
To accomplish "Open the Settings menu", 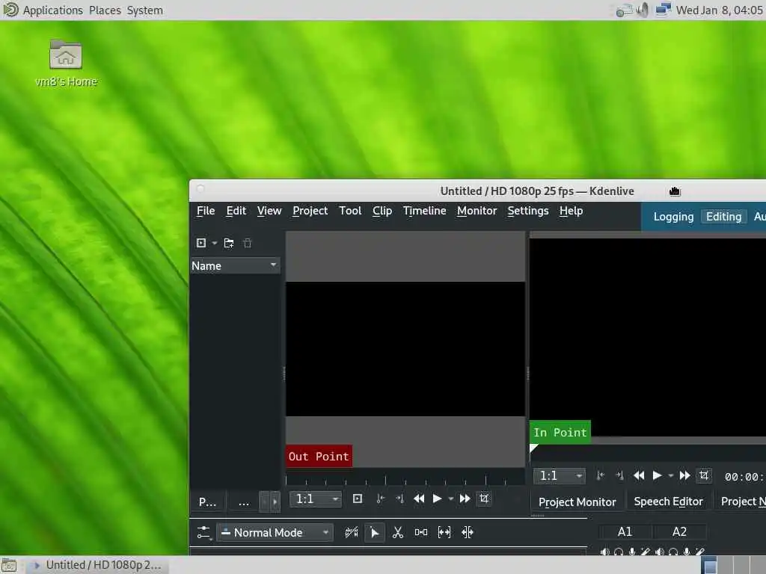I will coord(528,211).
